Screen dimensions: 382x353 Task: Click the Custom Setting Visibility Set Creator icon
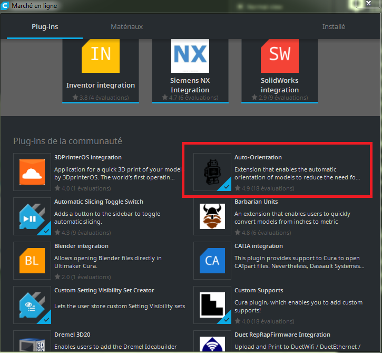(32, 305)
